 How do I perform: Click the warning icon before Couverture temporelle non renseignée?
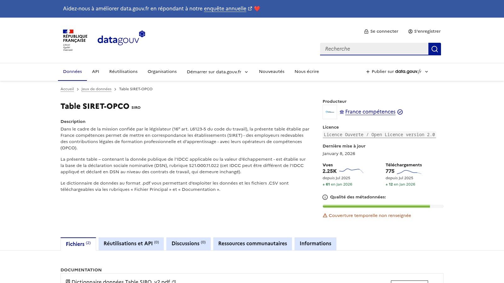(x=325, y=215)
